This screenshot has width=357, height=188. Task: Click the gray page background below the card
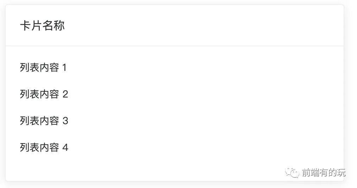click(x=176, y=185)
